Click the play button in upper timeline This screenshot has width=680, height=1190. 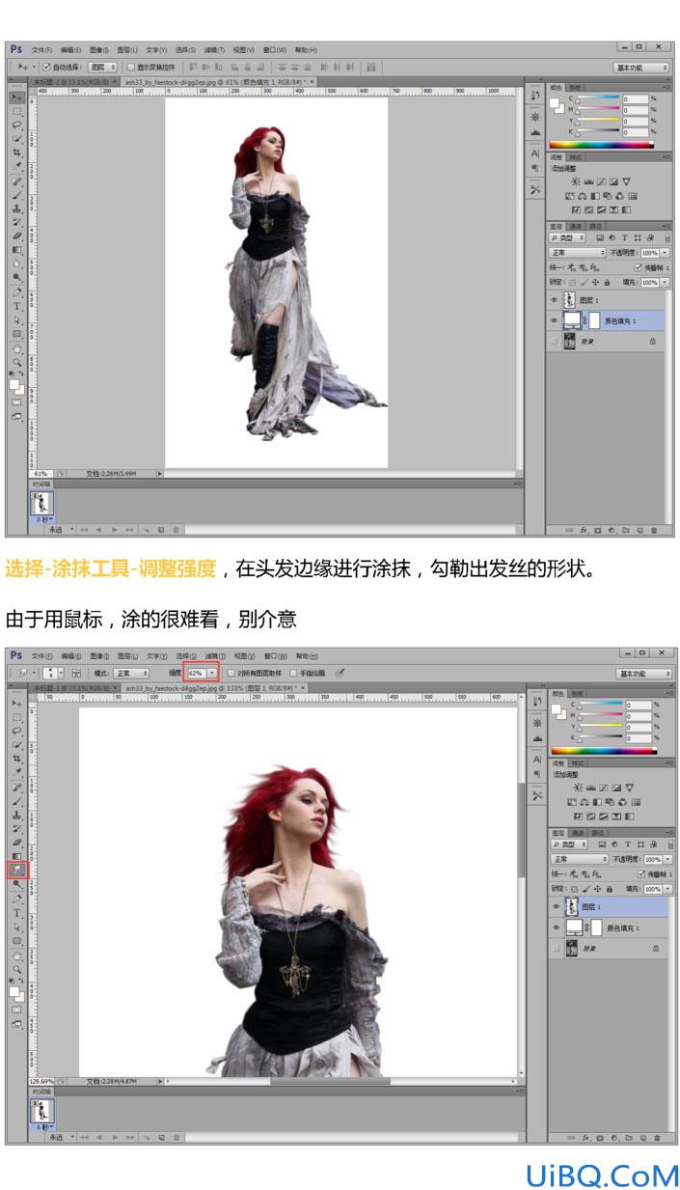115,530
